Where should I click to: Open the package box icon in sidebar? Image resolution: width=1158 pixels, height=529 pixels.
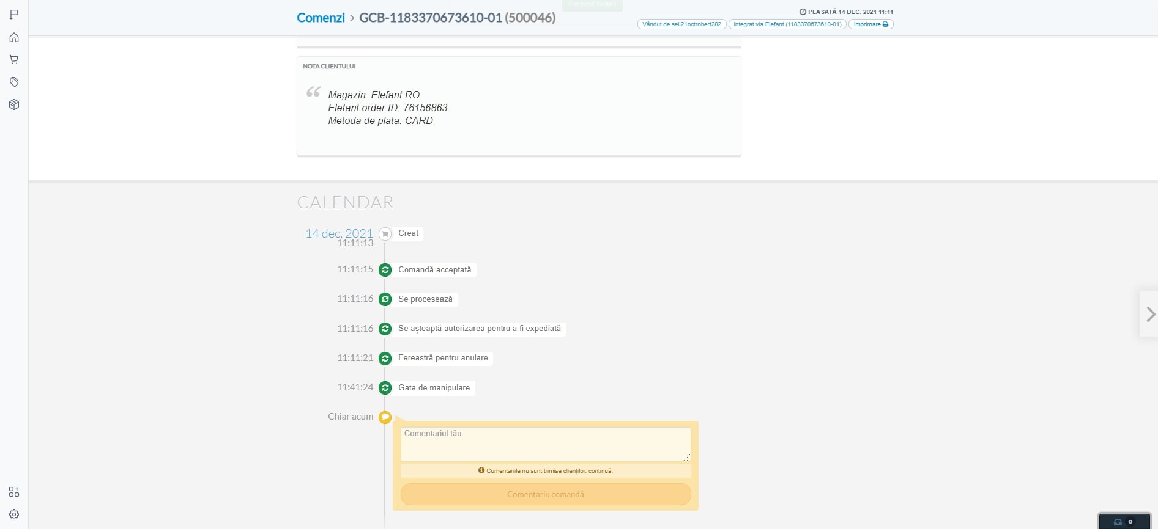14,104
